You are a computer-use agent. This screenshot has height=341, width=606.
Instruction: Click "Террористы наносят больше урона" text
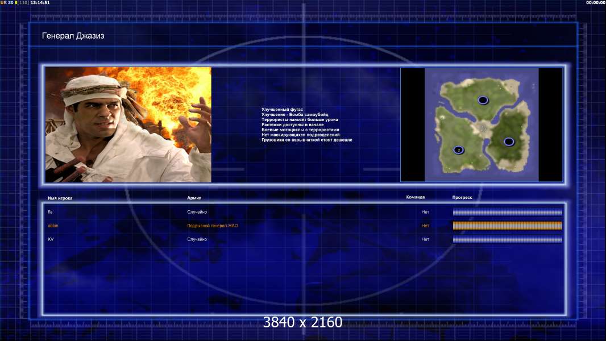coord(300,120)
